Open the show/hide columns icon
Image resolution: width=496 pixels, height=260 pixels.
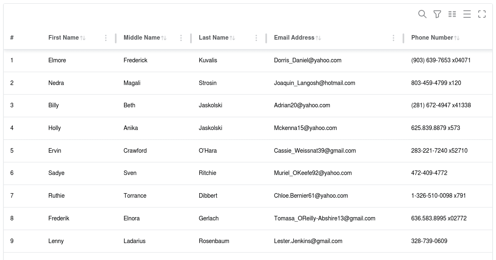(x=452, y=14)
